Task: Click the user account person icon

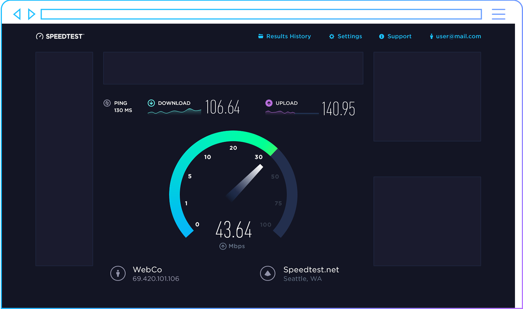Action: click(x=432, y=37)
